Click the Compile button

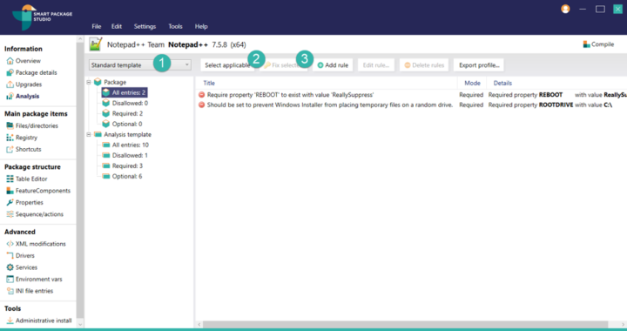pos(598,44)
